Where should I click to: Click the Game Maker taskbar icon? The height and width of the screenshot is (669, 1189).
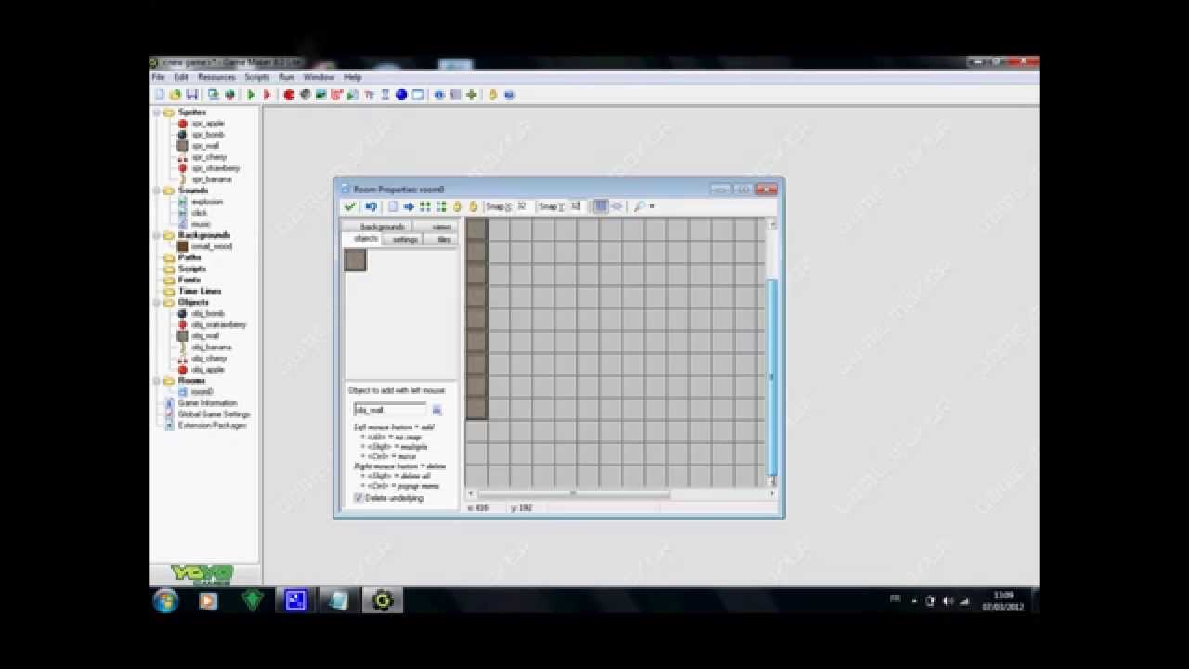382,601
